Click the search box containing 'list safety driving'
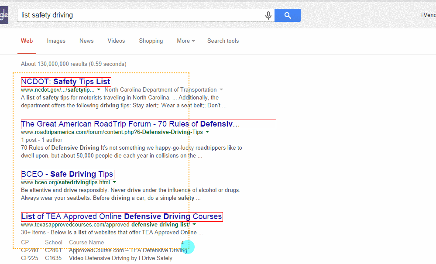 (141, 15)
